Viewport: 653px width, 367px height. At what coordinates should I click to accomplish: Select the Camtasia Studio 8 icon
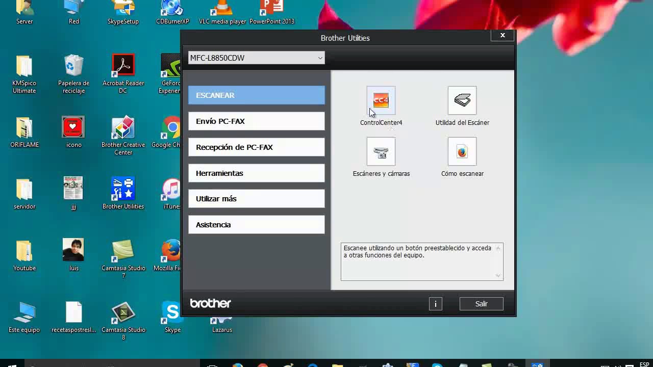click(x=123, y=321)
